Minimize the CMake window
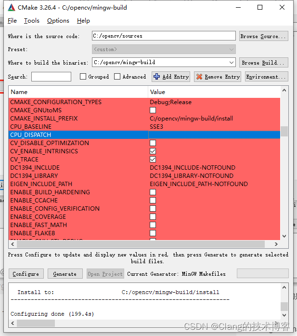The width and height of the screenshot is (297, 336). click(238, 8)
